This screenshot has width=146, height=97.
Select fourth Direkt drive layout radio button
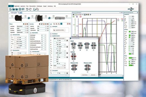94,50
